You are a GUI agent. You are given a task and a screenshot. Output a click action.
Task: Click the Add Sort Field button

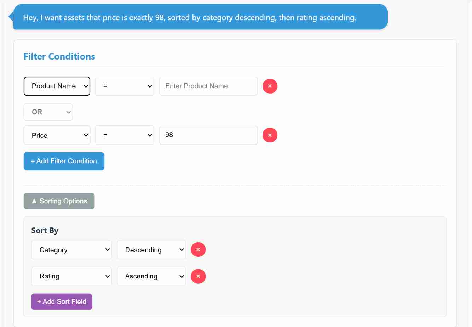pos(62,301)
